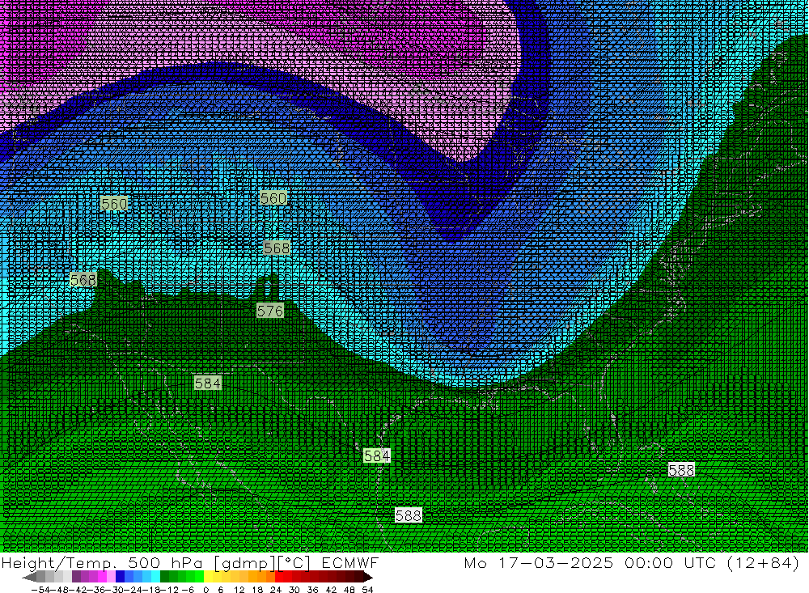The image size is (809, 593).
Task: Click the 560 contour label above the 576 label
Action: (x=273, y=199)
